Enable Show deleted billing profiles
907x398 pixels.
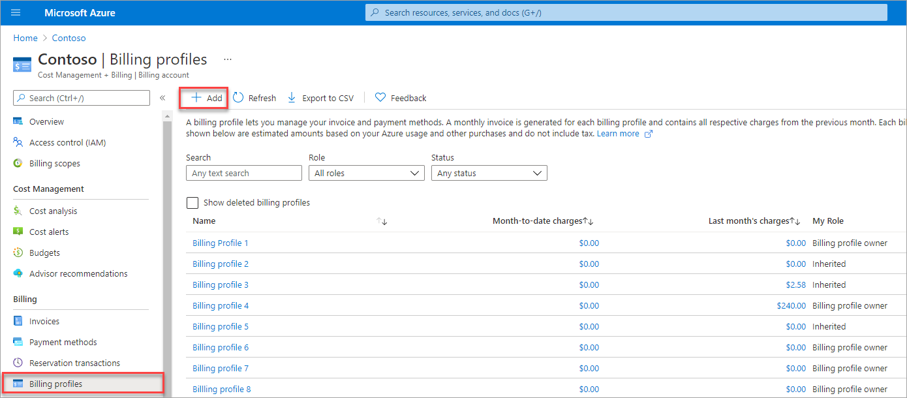point(192,203)
